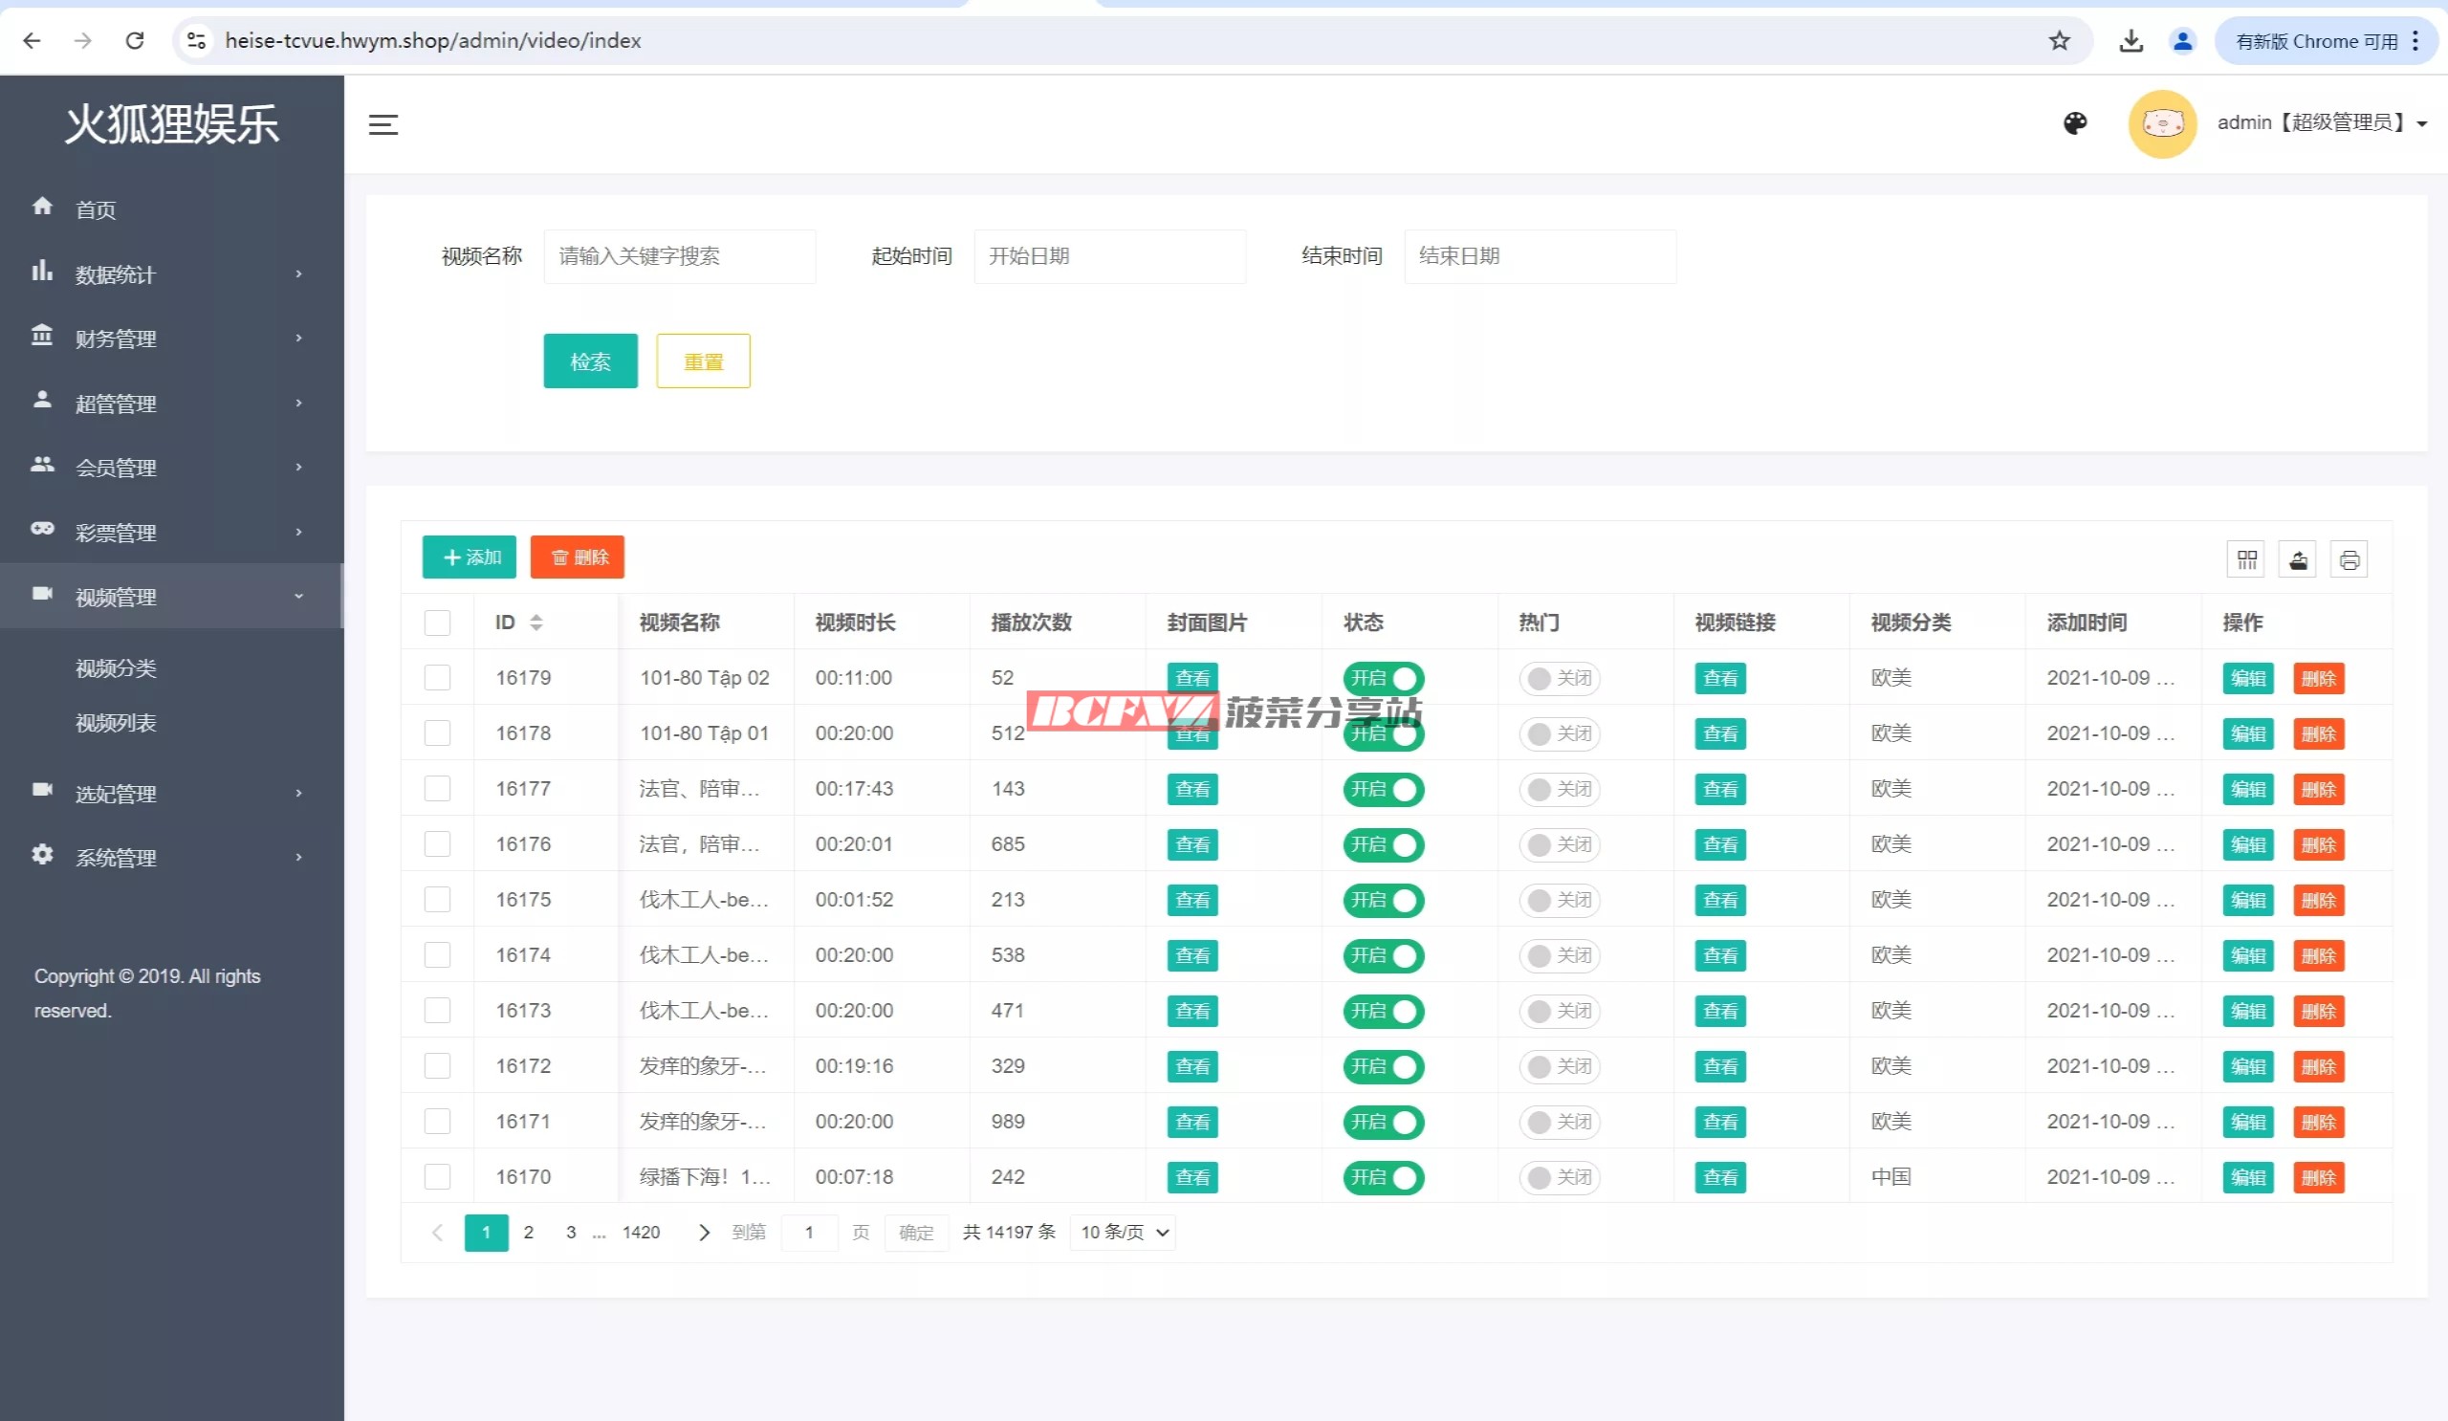Click the 开始日期 start date field
The width and height of the screenshot is (2448, 1421).
(x=1108, y=256)
